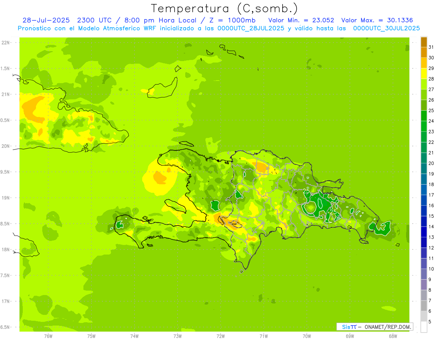
Task: Click the '18N' latitude label
Action: tap(6, 249)
